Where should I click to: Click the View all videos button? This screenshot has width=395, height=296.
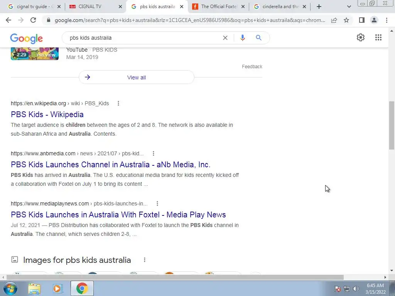coord(136,77)
